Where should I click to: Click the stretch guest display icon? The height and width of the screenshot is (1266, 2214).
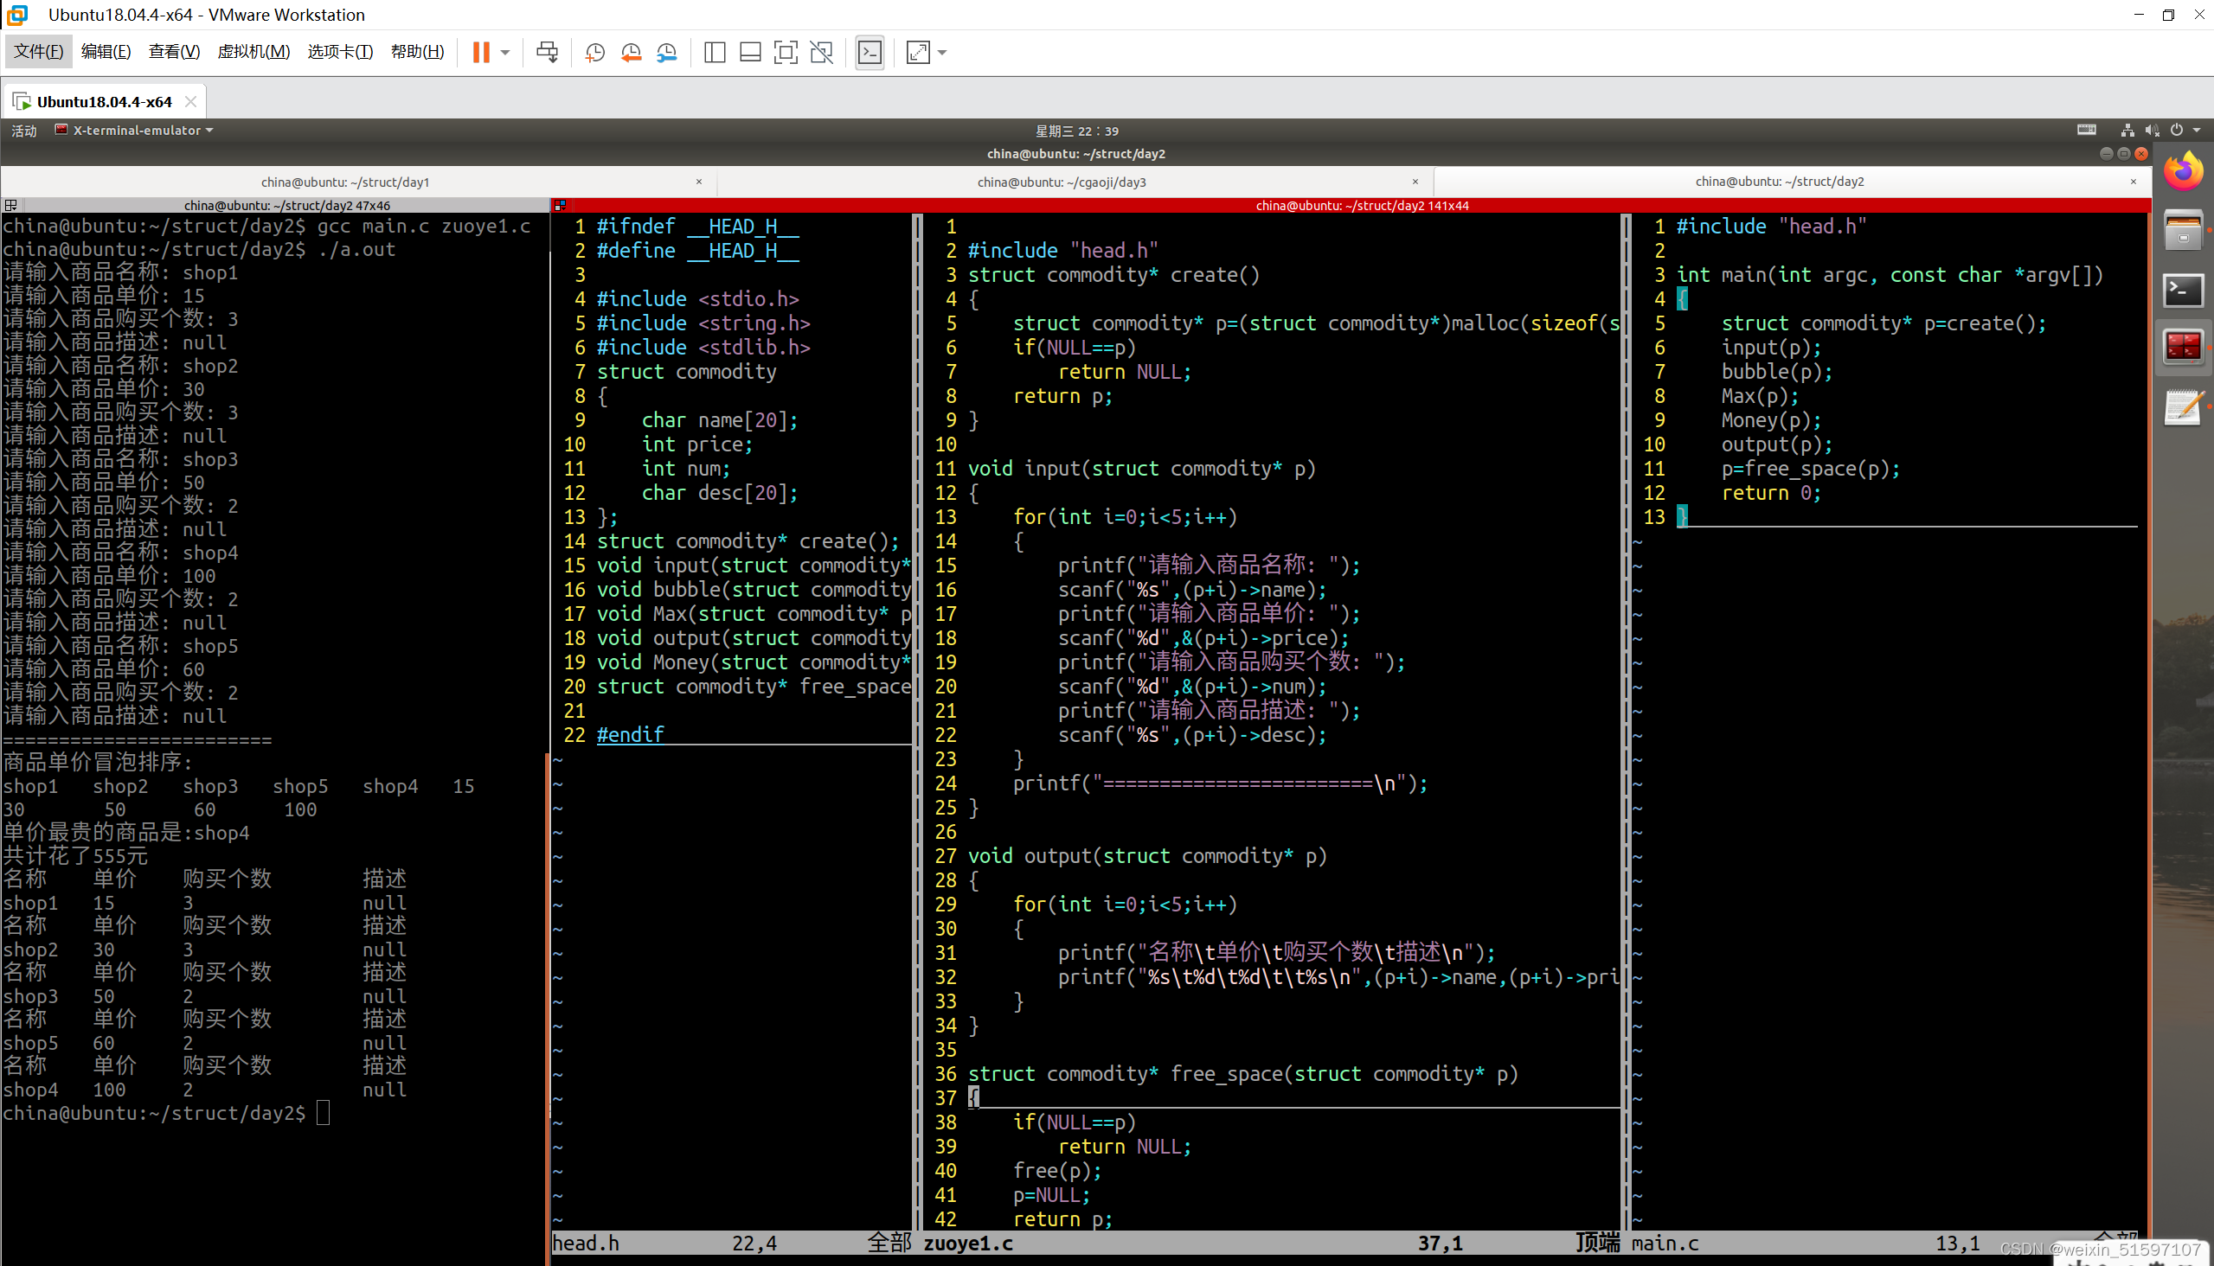tap(918, 52)
